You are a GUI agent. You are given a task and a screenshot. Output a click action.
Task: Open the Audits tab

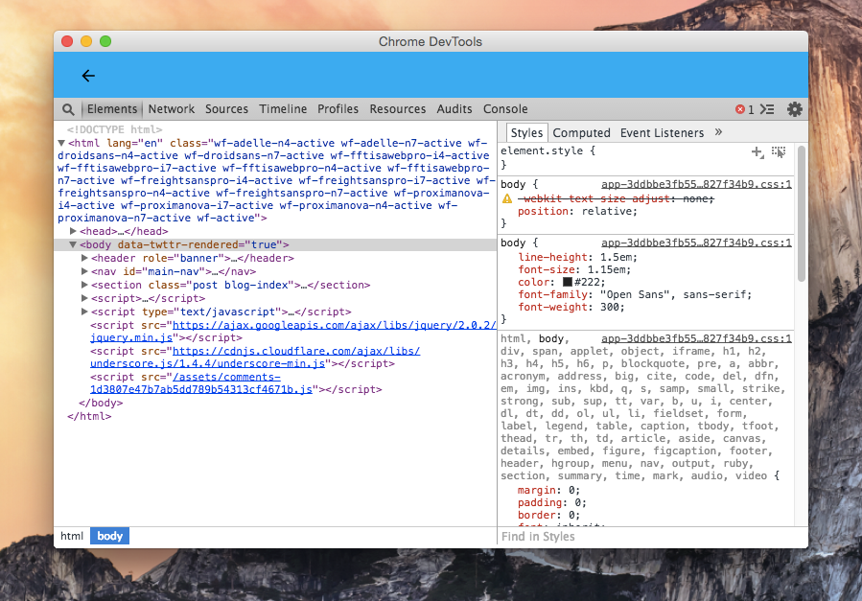[x=454, y=108]
